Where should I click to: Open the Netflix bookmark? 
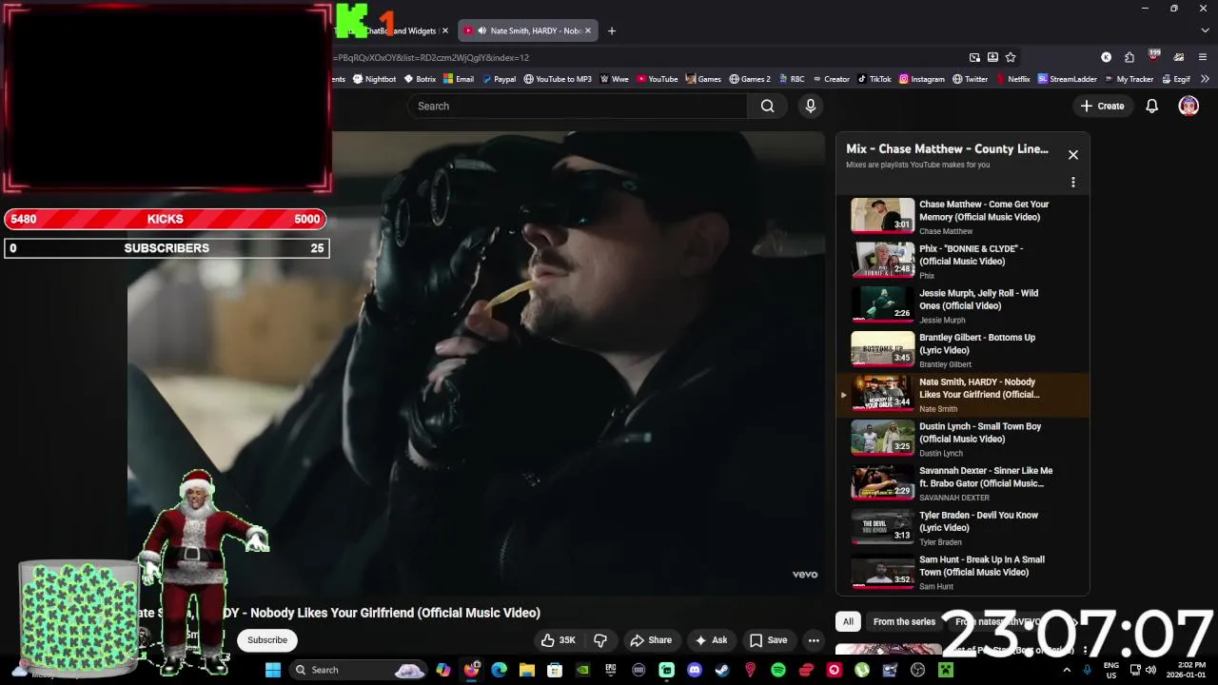pos(1012,79)
